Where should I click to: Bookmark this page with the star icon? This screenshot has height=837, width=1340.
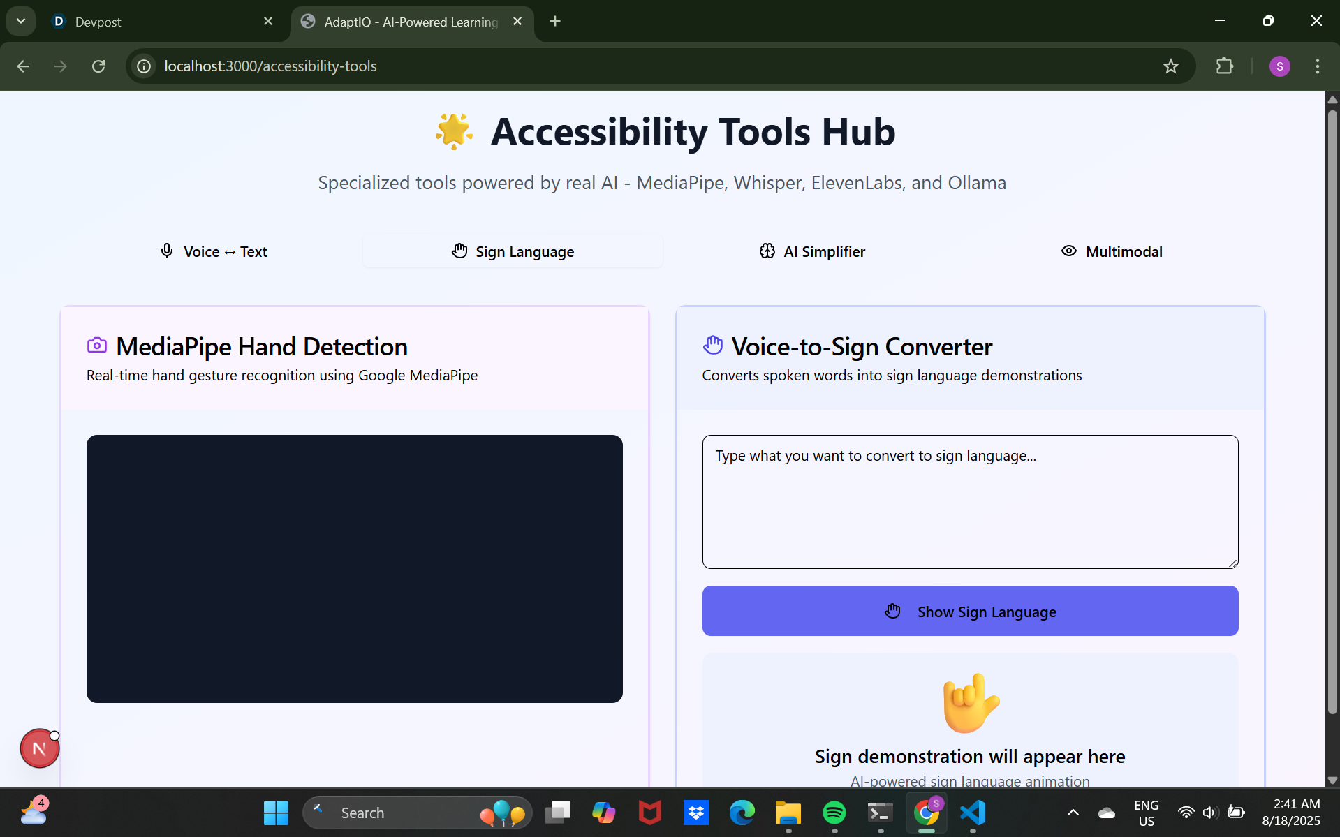1171,66
